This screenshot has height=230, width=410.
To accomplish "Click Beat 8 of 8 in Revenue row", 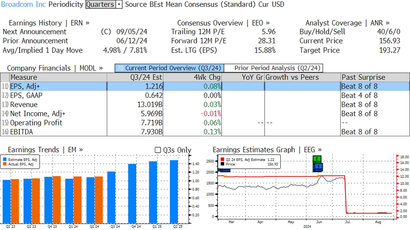I will point(360,105).
